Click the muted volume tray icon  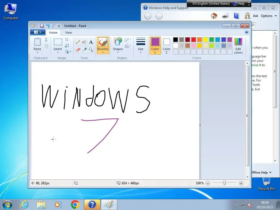tap(250, 205)
